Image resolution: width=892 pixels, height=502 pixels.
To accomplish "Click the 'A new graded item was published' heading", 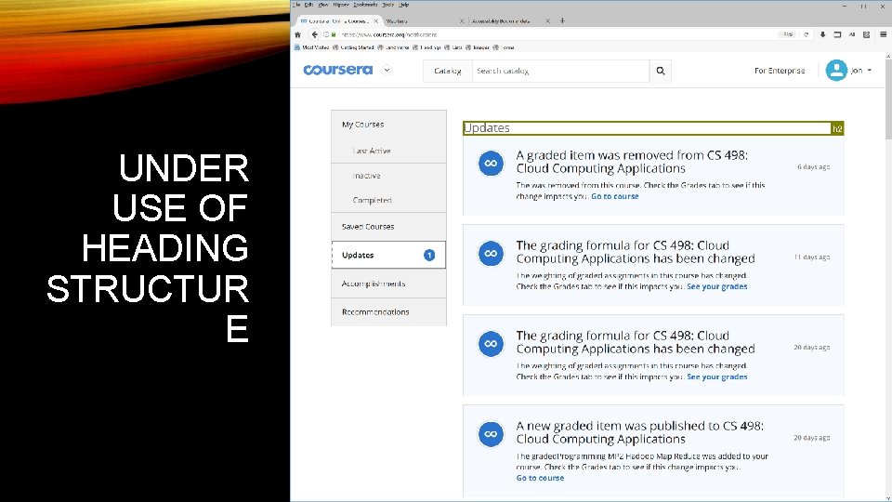I will 639,432.
